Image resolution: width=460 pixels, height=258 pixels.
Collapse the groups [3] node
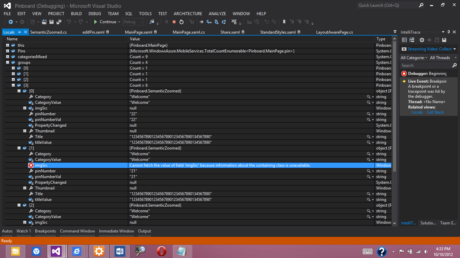[x=13, y=85]
